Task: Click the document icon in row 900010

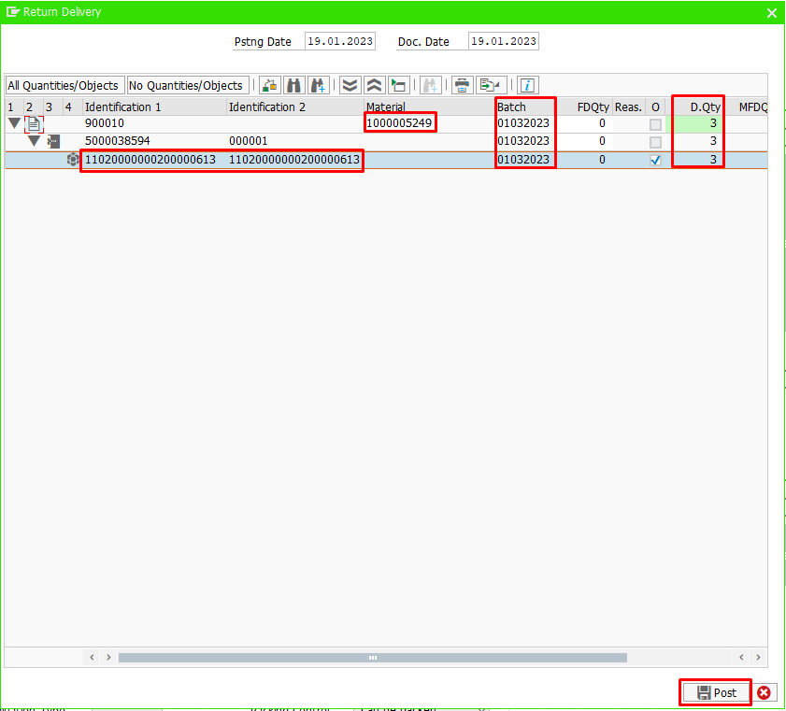Action: (34, 123)
